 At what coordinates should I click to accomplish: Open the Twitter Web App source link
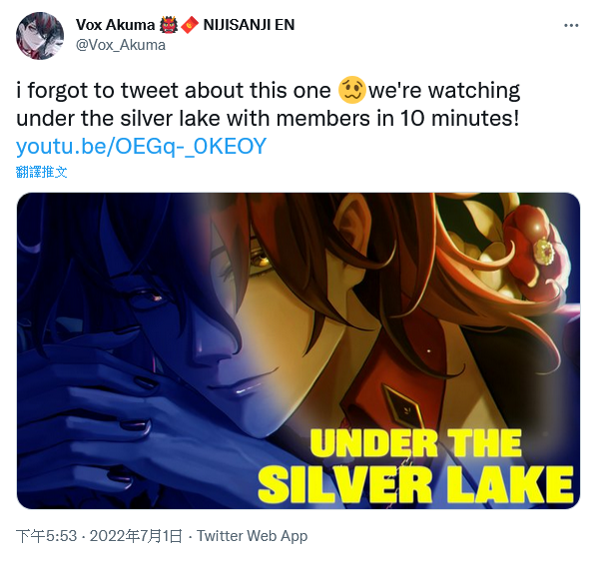(x=252, y=536)
